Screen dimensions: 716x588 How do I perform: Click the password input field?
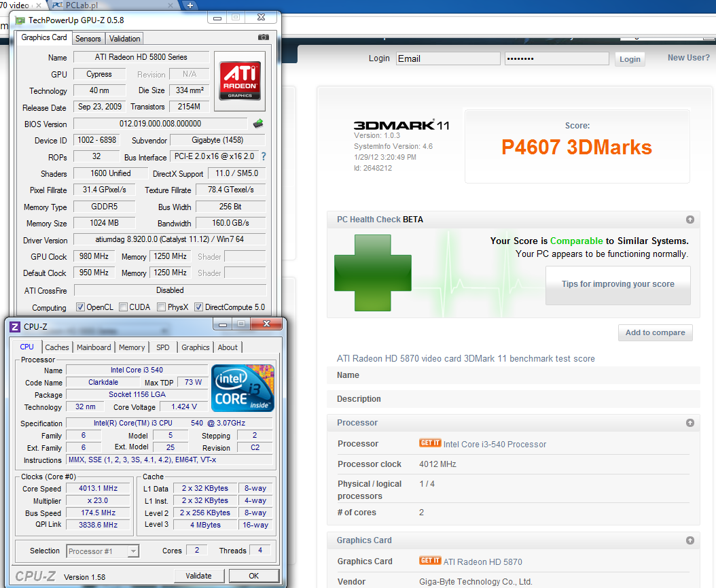pos(556,58)
